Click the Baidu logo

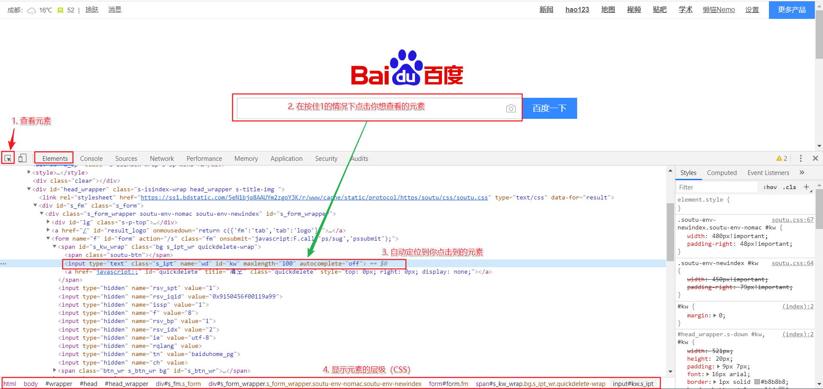407,68
